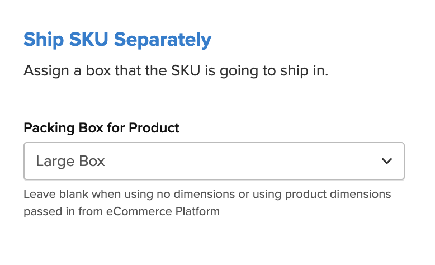The image size is (435, 265).
Task: Click the dropdown chevron arrow icon
Action: click(x=386, y=161)
